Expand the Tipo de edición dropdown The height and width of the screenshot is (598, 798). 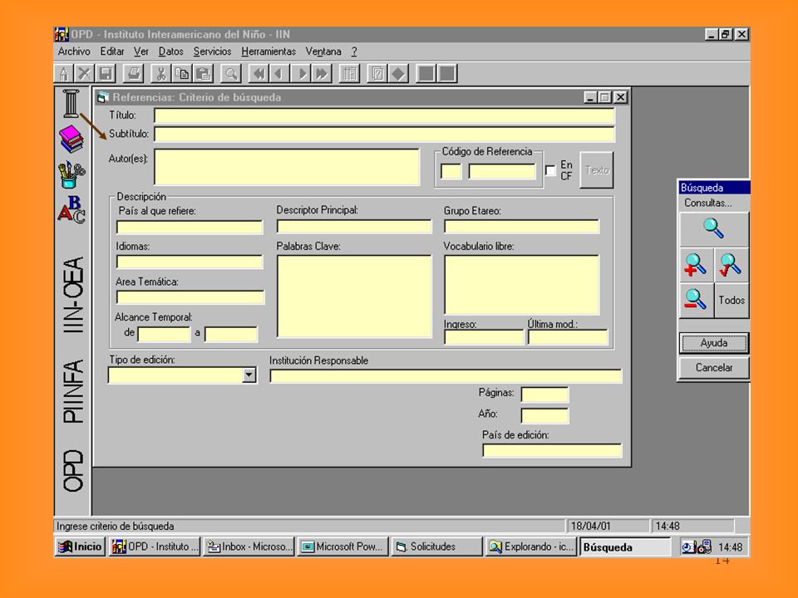point(249,375)
